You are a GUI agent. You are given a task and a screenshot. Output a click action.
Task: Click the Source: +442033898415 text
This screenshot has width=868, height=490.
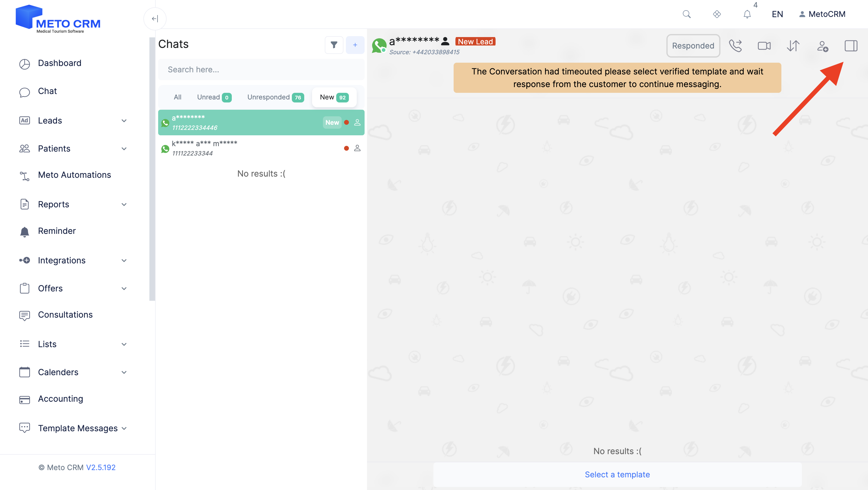point(424,52)
